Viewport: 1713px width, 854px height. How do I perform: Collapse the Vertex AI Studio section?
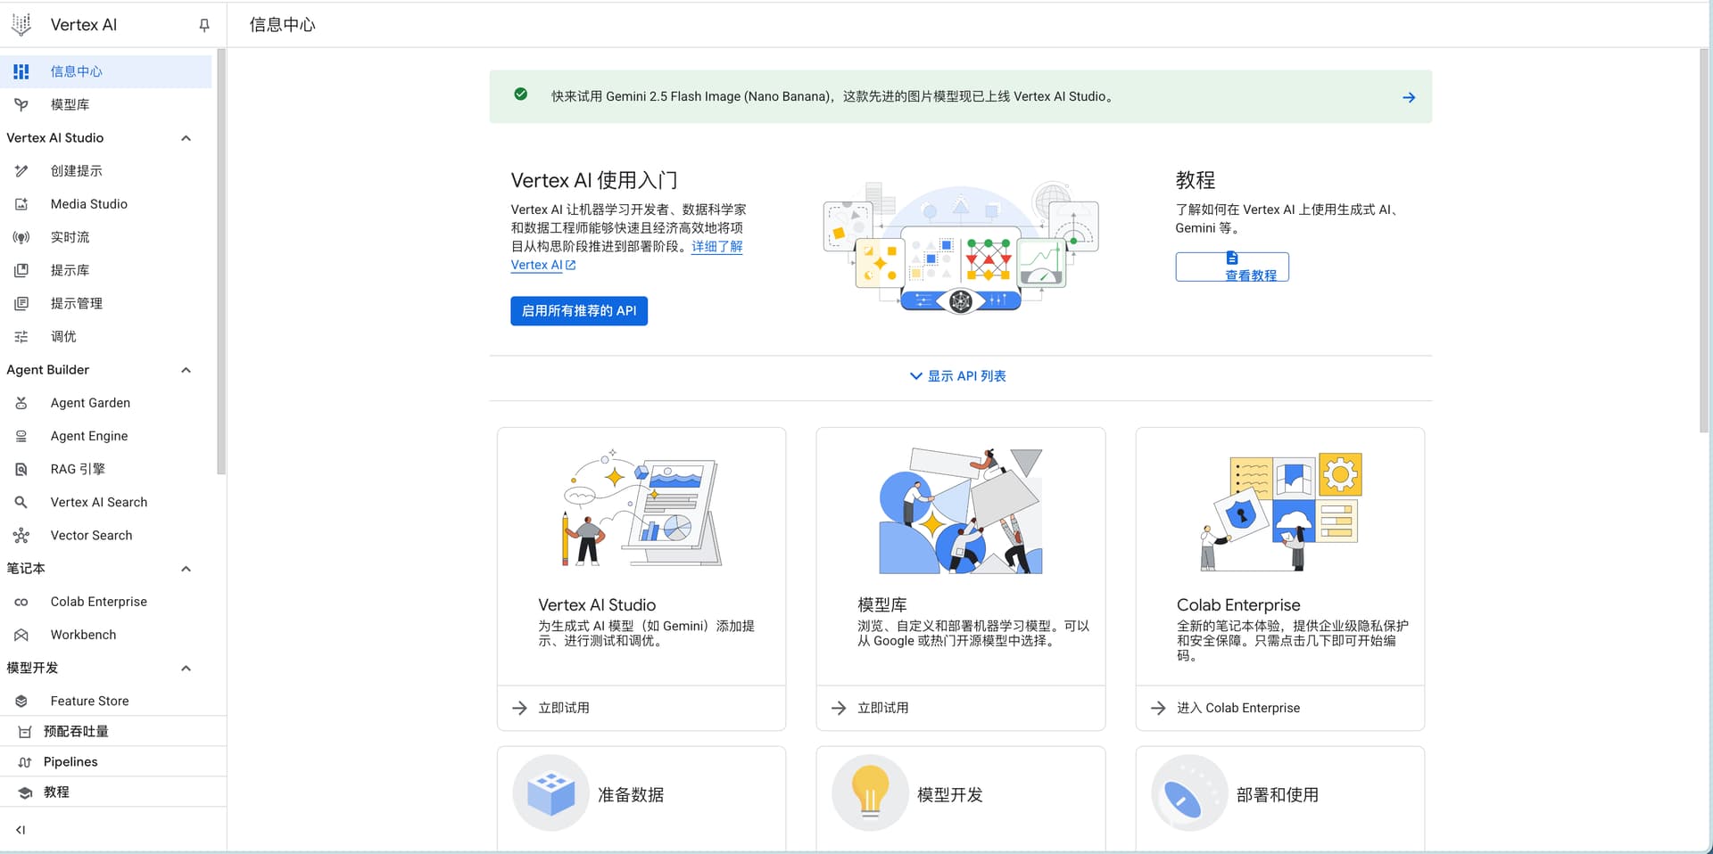coord(186,138)
